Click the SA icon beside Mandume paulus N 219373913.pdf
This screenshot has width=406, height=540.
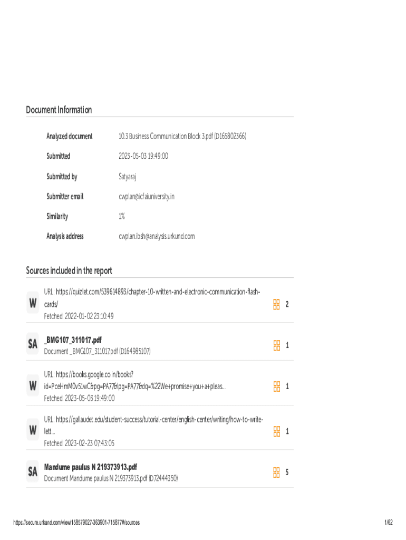point(33,471)
